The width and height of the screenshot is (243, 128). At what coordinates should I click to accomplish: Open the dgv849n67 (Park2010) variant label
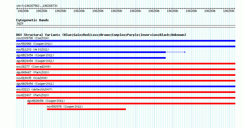pyautogui.click(x=33, y=72)
